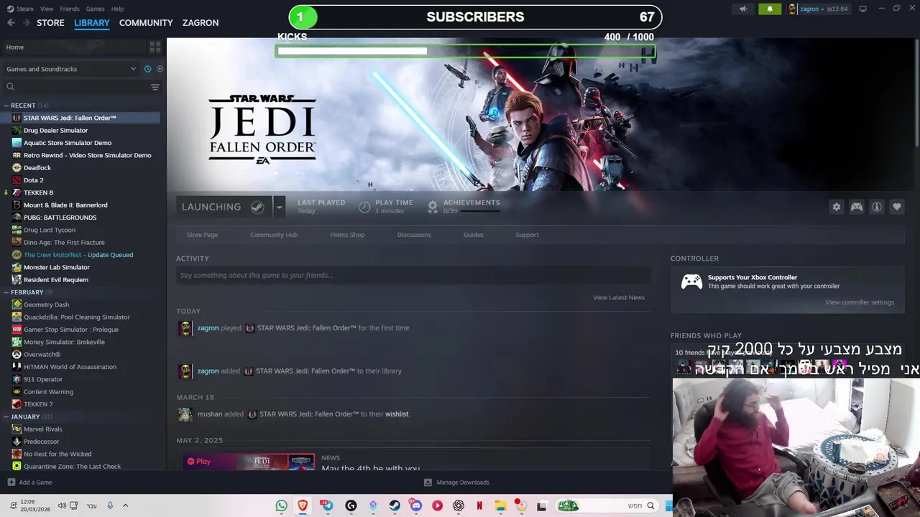
Task: Go back with the left arrow
Action: [x=11, y=22]
